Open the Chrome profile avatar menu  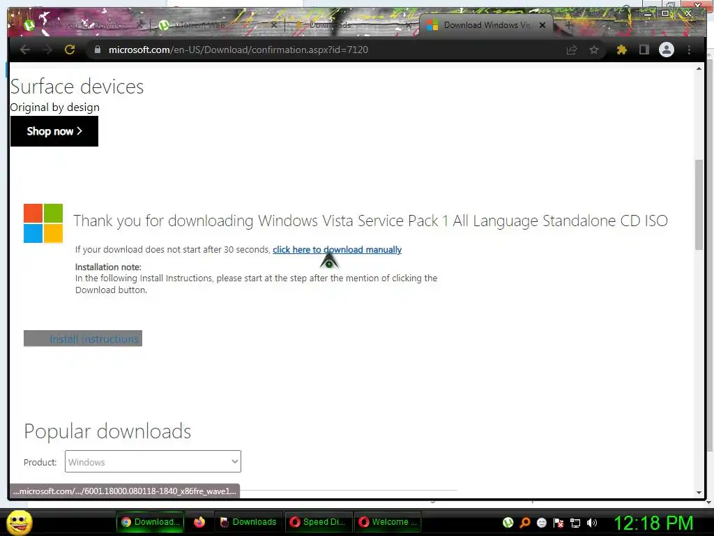666,50
